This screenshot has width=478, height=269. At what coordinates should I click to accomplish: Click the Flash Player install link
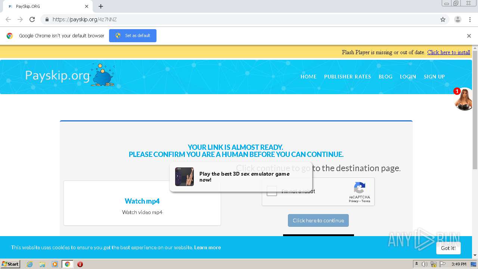pyautogui.click(x=448, y=52)
